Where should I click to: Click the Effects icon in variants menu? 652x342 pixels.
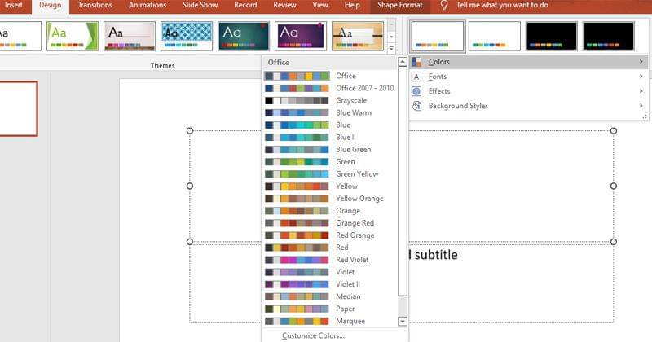tap(416, 91)
